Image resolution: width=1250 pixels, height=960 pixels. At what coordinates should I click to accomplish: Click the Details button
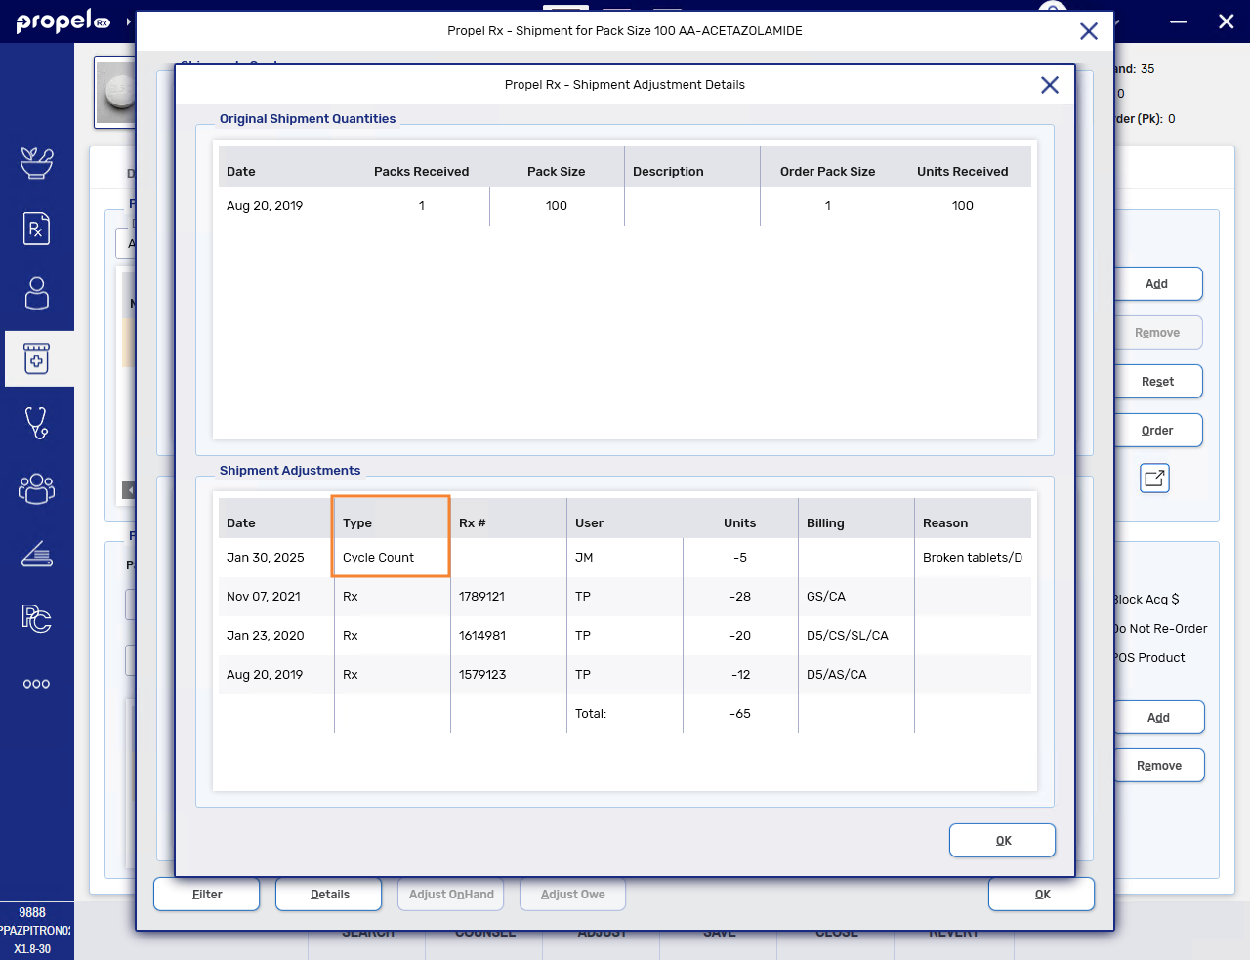coord(329,894)
